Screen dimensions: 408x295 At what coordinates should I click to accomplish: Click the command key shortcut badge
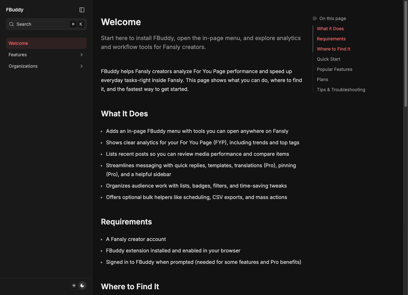click(x=73, y=24)
